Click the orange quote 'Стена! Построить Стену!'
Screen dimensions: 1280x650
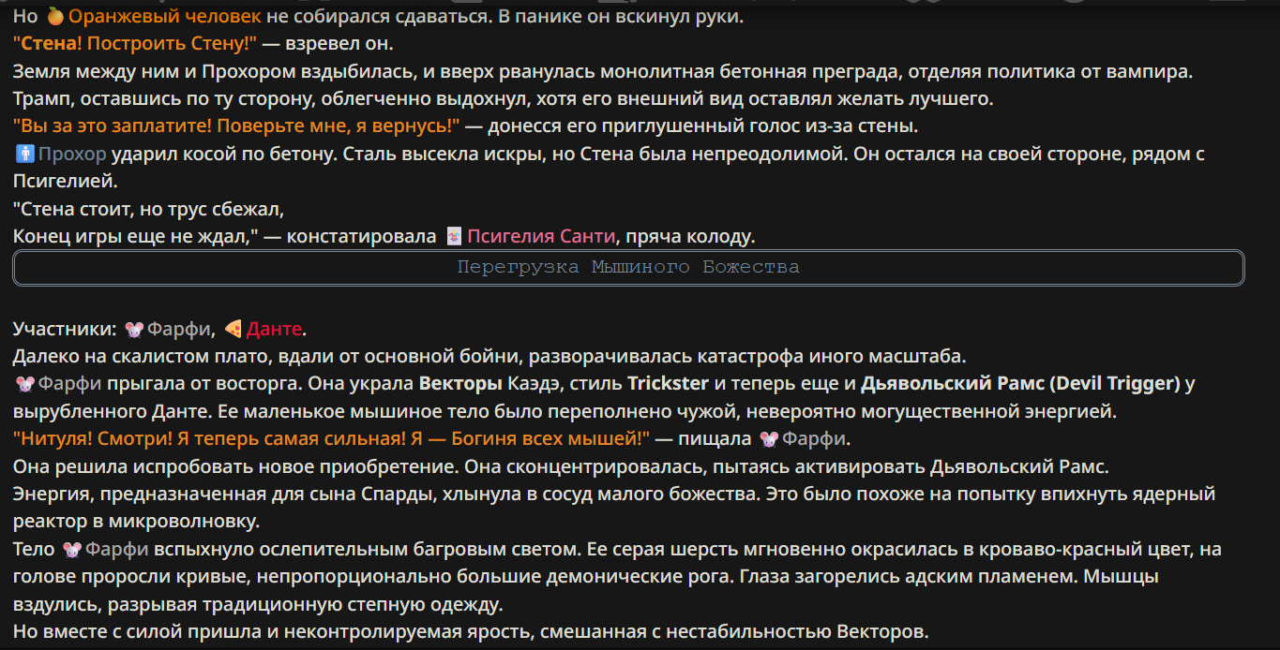[x=135, y=43]
